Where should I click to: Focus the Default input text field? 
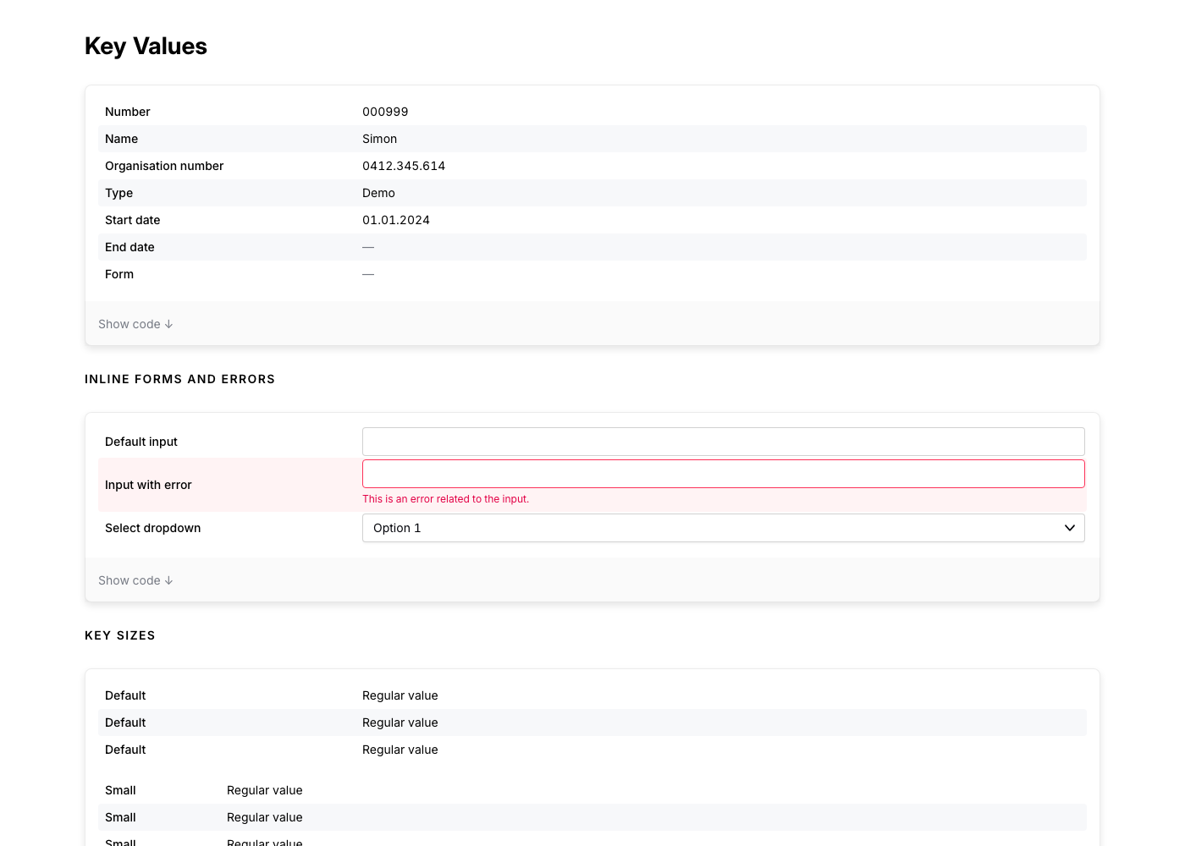coord(723,442)
